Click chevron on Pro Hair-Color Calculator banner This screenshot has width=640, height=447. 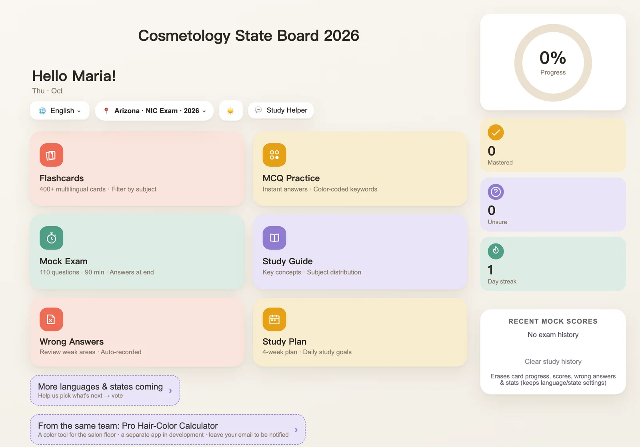point(296,430)
